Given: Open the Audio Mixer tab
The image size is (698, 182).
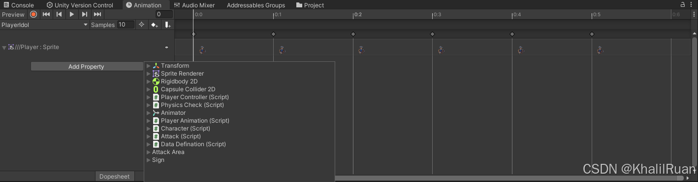Looking at the screenshot, I should click(194, 5).
